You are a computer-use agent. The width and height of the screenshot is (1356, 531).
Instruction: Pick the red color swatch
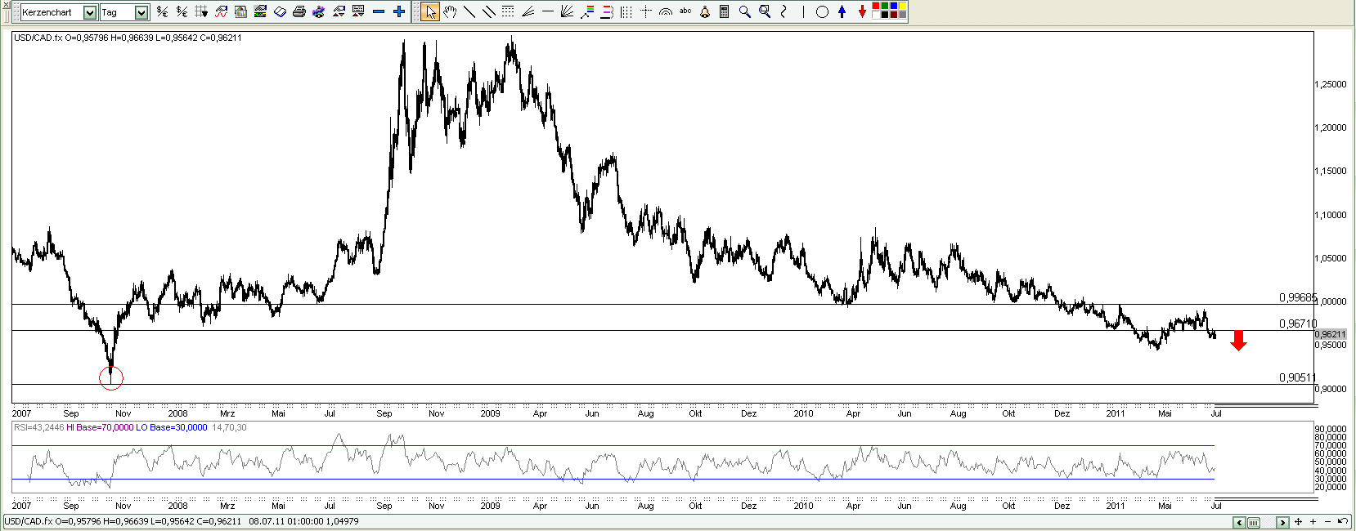[876, 7]
